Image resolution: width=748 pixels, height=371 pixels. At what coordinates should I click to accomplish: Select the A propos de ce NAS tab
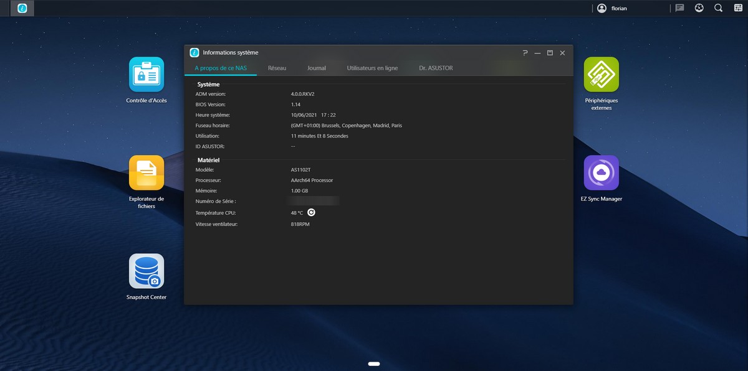221,68
